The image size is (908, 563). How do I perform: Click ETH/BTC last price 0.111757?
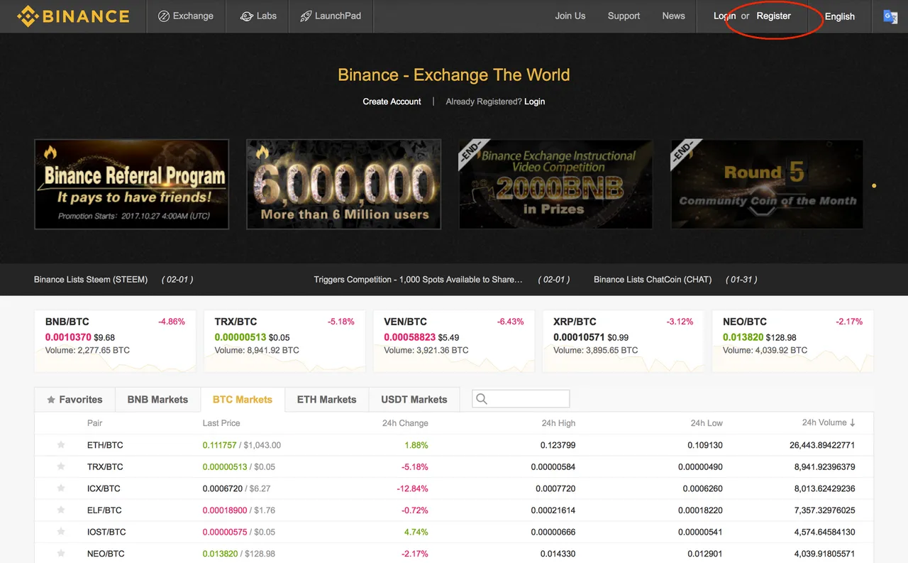(219, 445)
